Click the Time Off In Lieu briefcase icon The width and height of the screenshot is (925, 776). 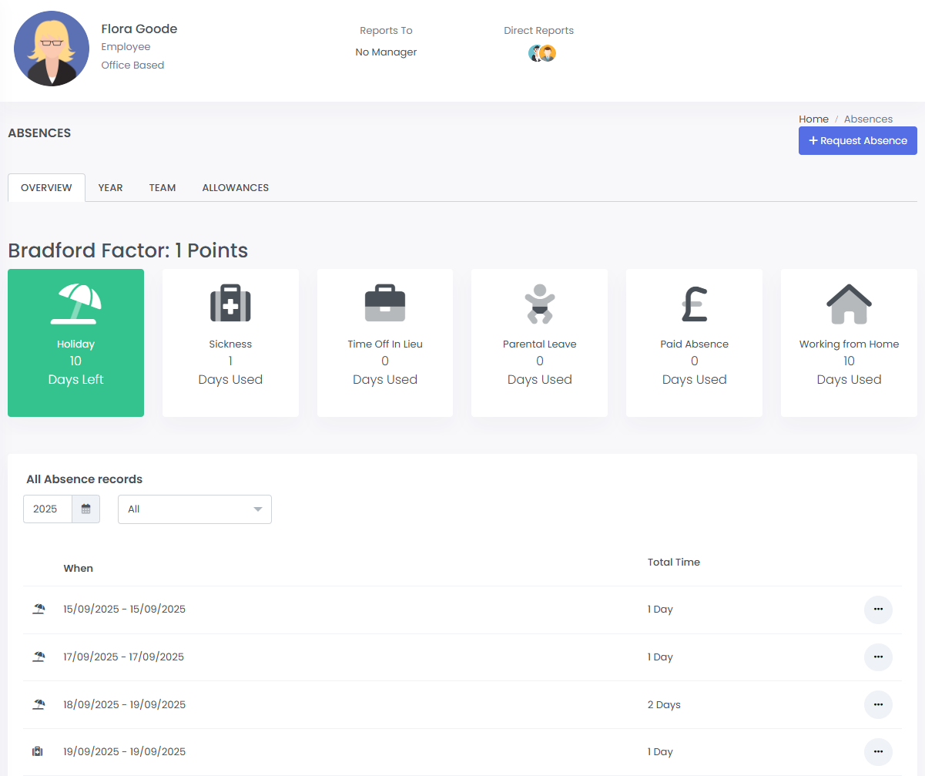(384, 304)
